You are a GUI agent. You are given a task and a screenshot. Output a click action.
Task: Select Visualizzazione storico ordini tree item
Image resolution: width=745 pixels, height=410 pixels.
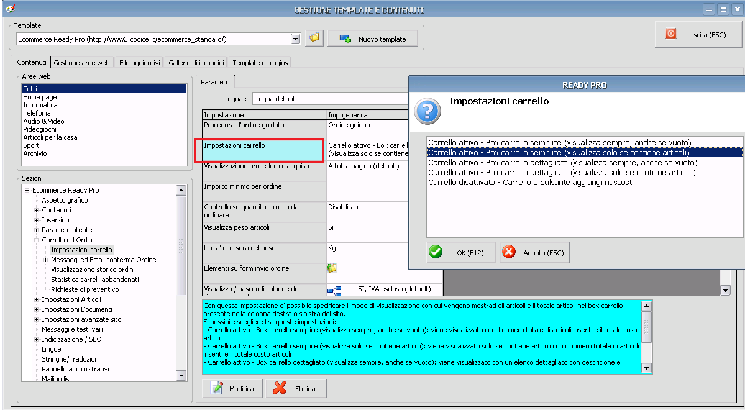(x=93, y=270)
